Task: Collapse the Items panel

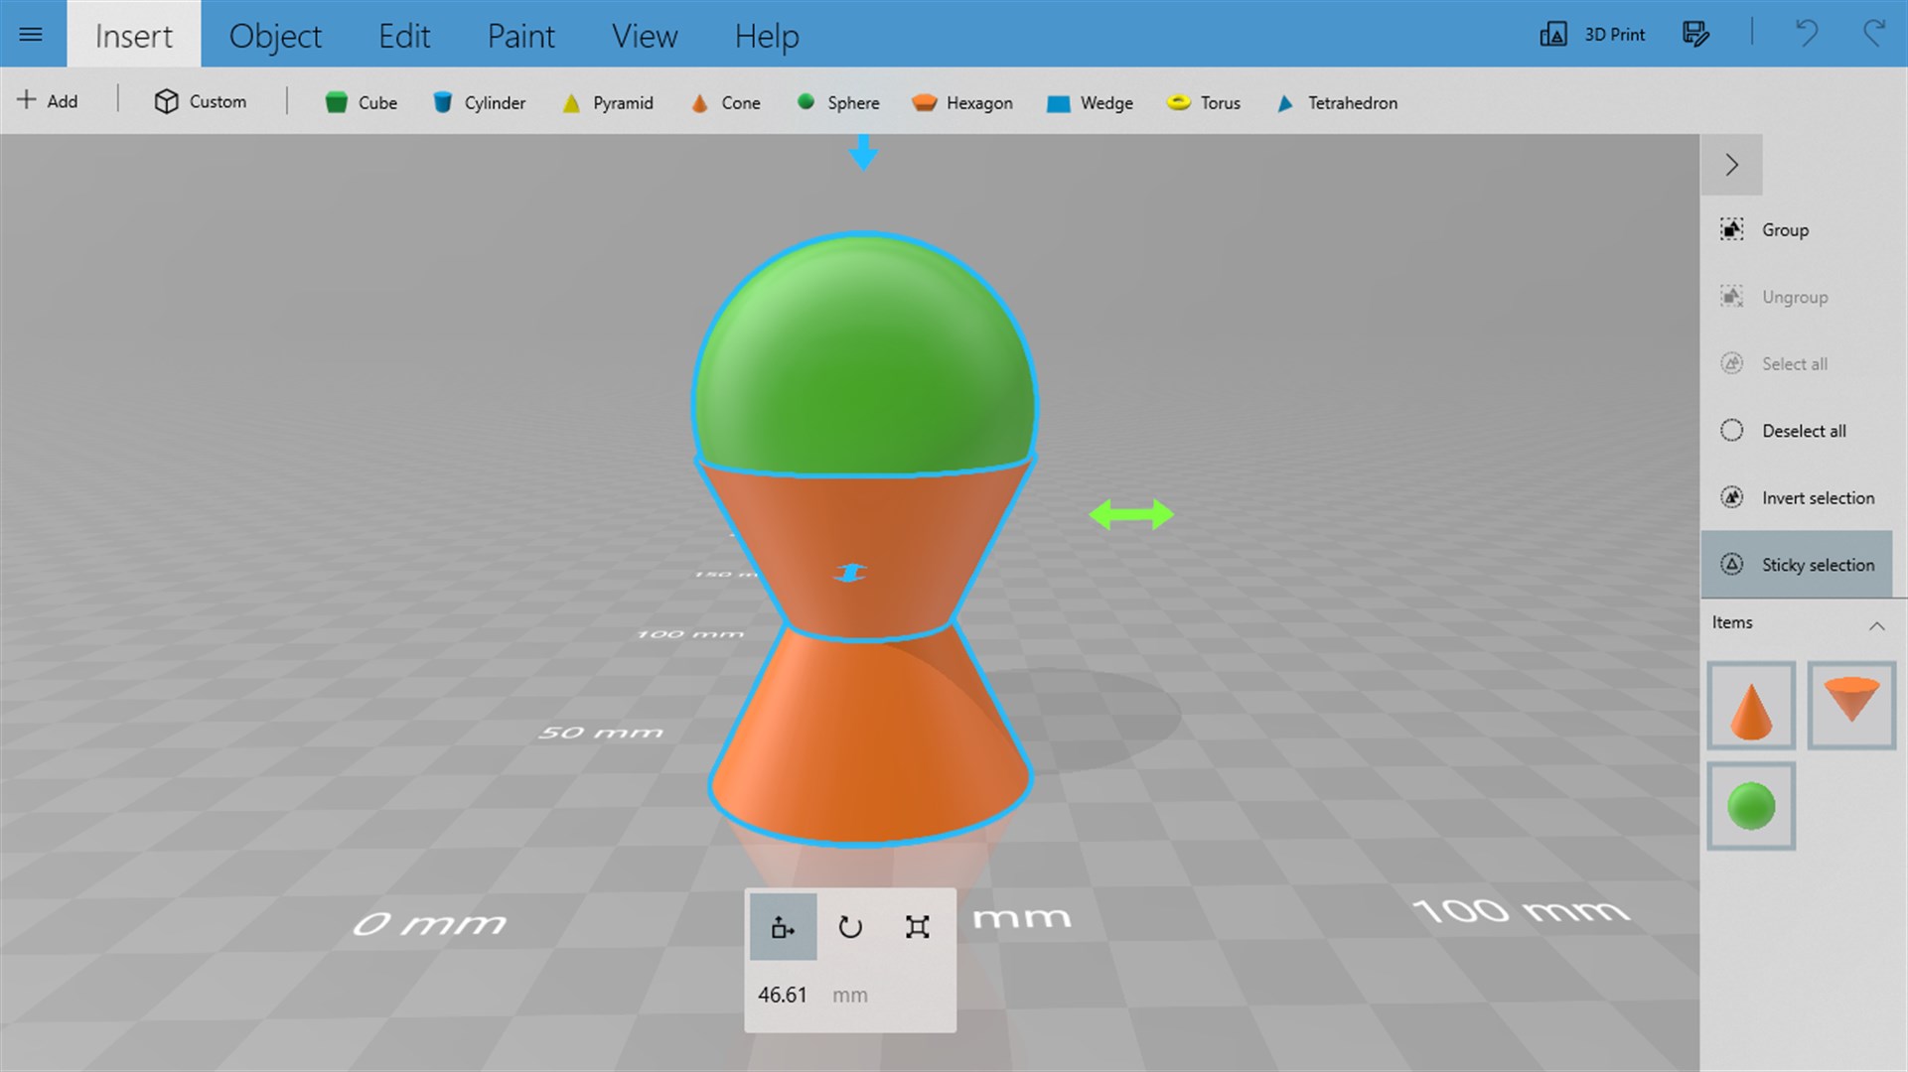Action: pos(1878,625)
